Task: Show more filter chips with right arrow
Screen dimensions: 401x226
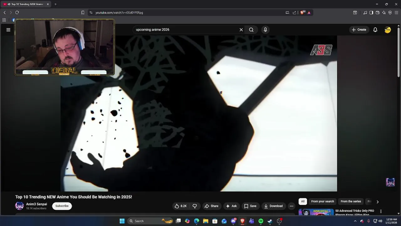Action: point(378,202)
